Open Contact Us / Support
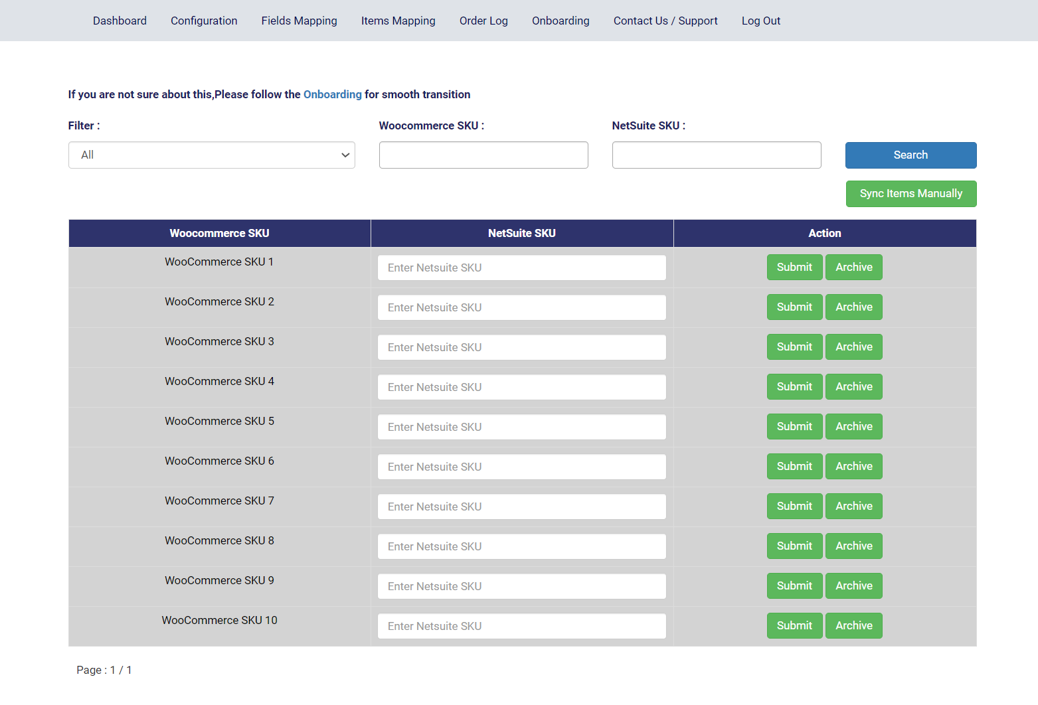Screen dimensions: 1038x705 pyautogui.click(x=665, y=21)
